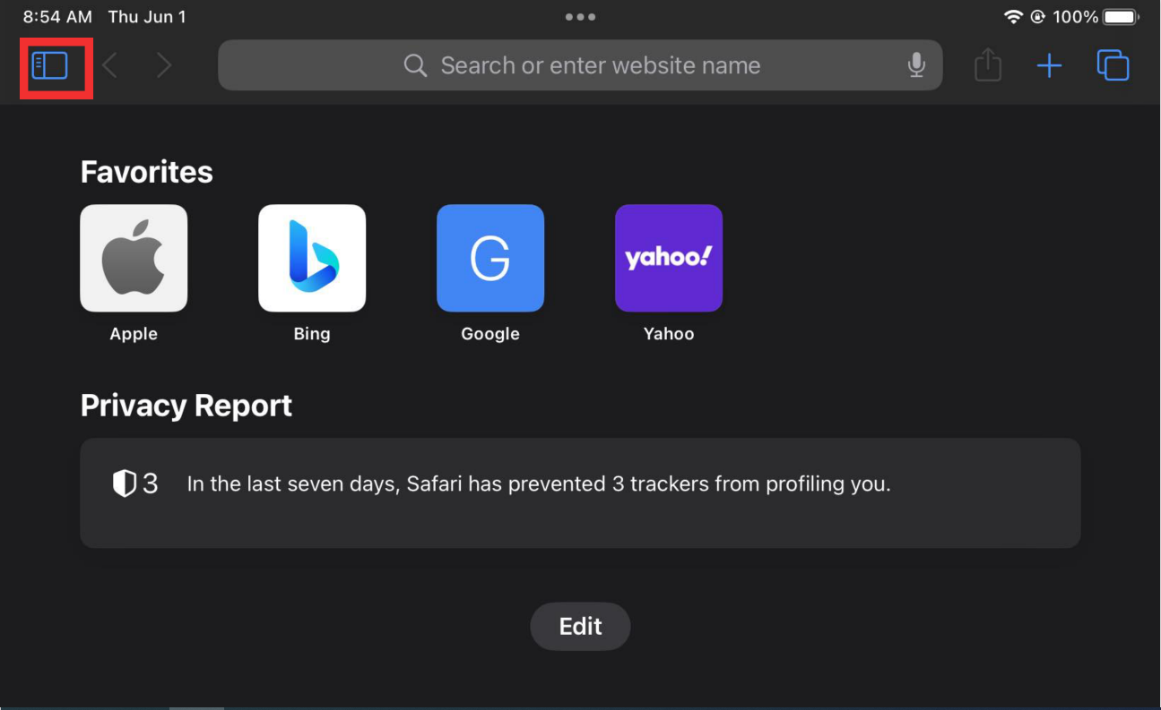This screenshot has width=1161, height=710.
Task: Open the multitasking three-dots menu
Action: click(x=580, y=17)
